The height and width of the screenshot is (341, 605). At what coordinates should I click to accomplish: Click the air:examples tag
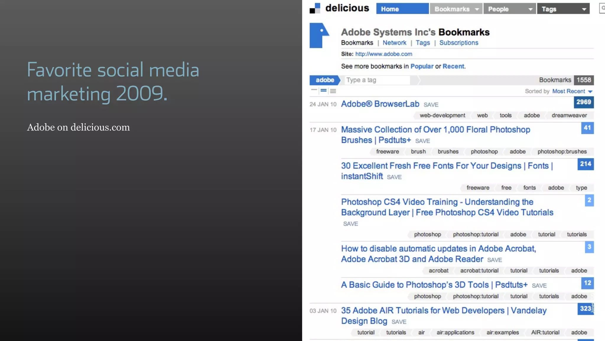point(502,333)
